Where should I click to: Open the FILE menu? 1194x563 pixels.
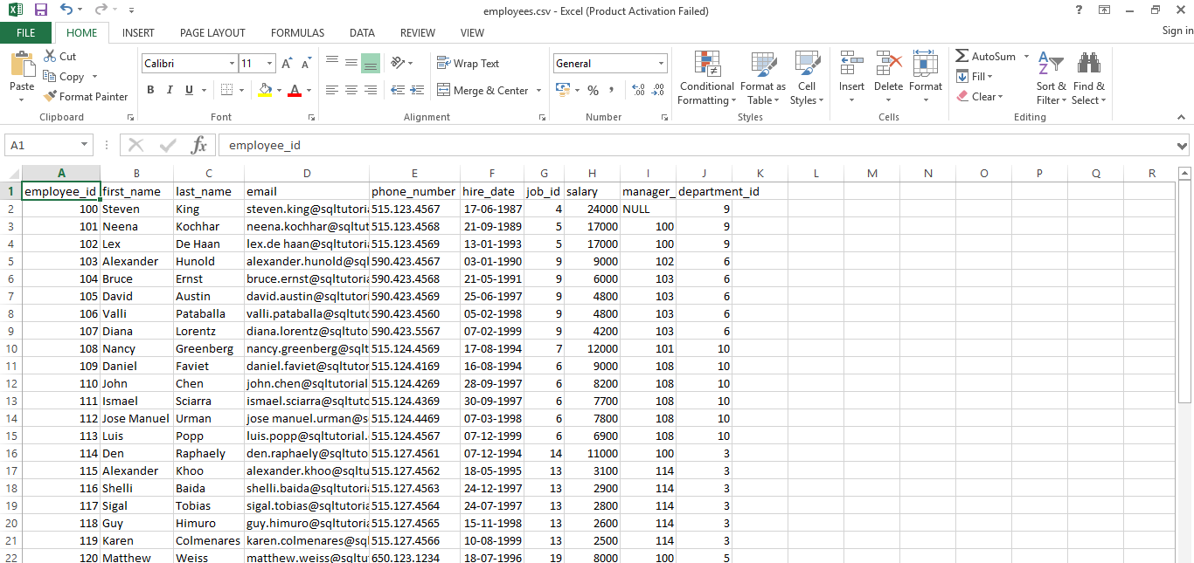(x=26, y=32)
